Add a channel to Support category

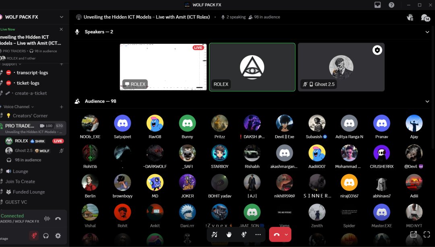pos(61,64)
